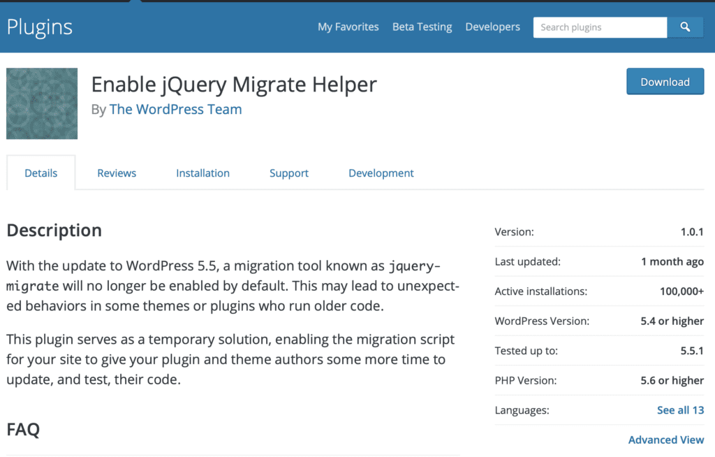This screenshot has width=715, height=457.
Task: Click the Description heading
Action: coord(54,231)
